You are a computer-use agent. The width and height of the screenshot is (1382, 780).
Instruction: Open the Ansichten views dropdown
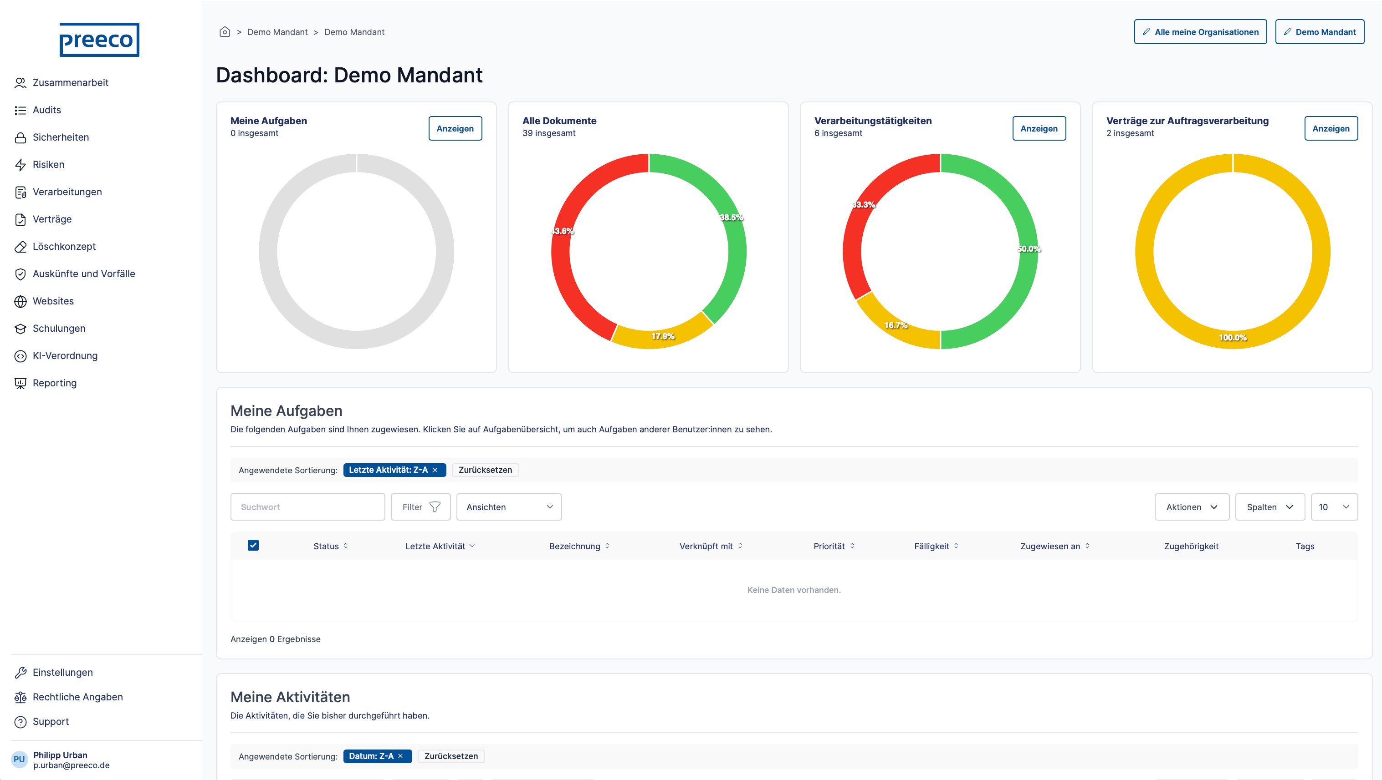point(509,506)
